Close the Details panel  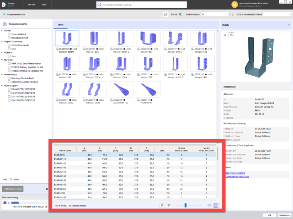click(x=289, y=25)
